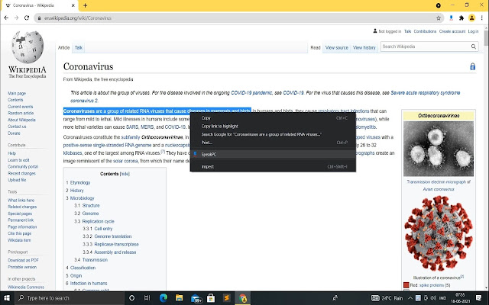Open the Mail app in the taskbar
489x305 pixels.
[196, 298]
